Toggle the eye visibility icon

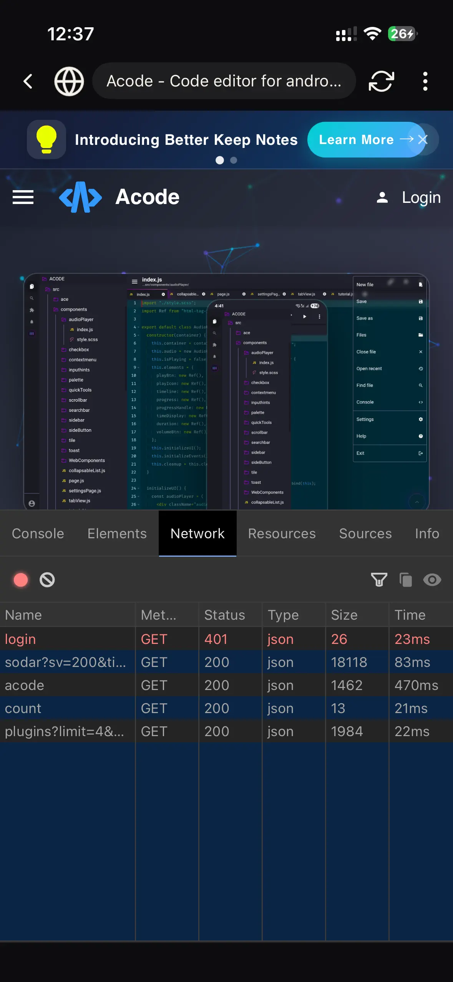432,580
